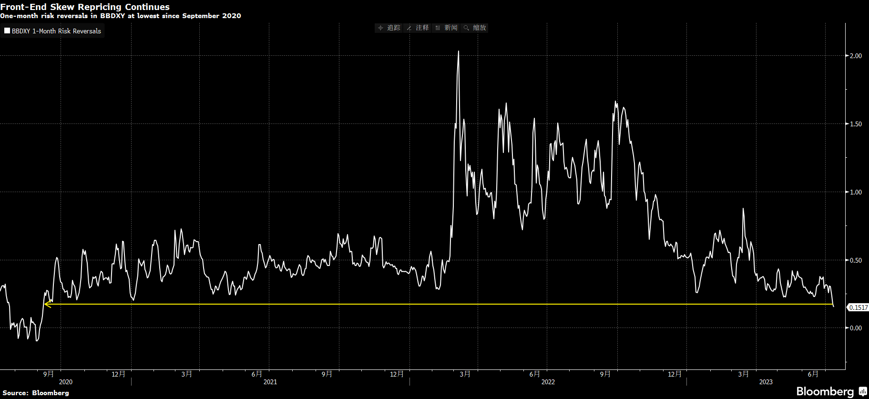Click the 2023 year label on x-axis
Viewport: 869px width, 399px height.
tap(766, 382)
